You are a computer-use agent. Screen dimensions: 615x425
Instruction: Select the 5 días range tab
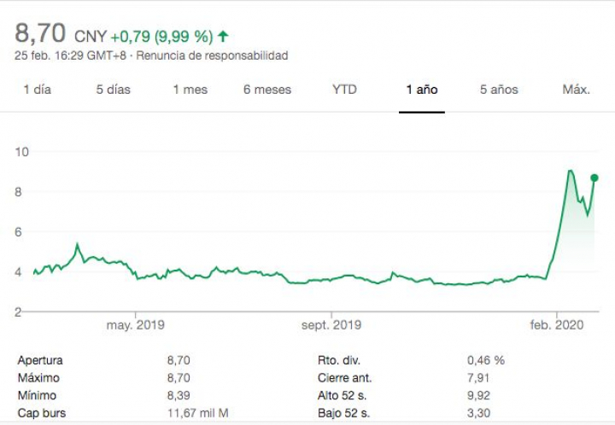pos(113,90)
